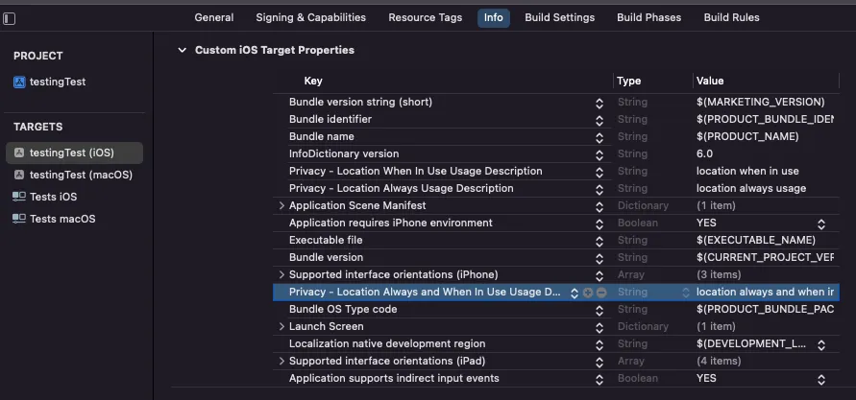Expand Supported interface orientations (iPhone) row
The height and width of the screenshot is (400, 856).
[281, 274]
